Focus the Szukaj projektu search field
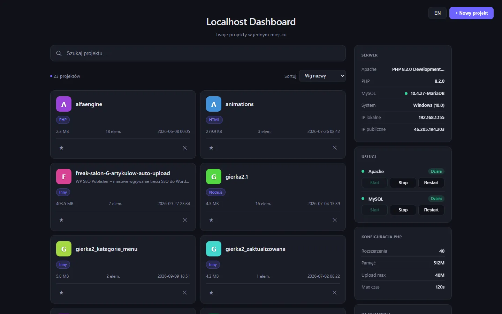Viewport: 502px width, 314px height. pos(198,53)
